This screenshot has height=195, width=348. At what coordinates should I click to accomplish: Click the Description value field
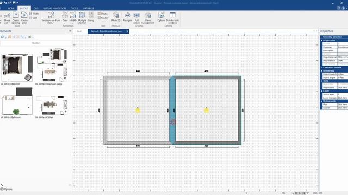pos(343,50)
